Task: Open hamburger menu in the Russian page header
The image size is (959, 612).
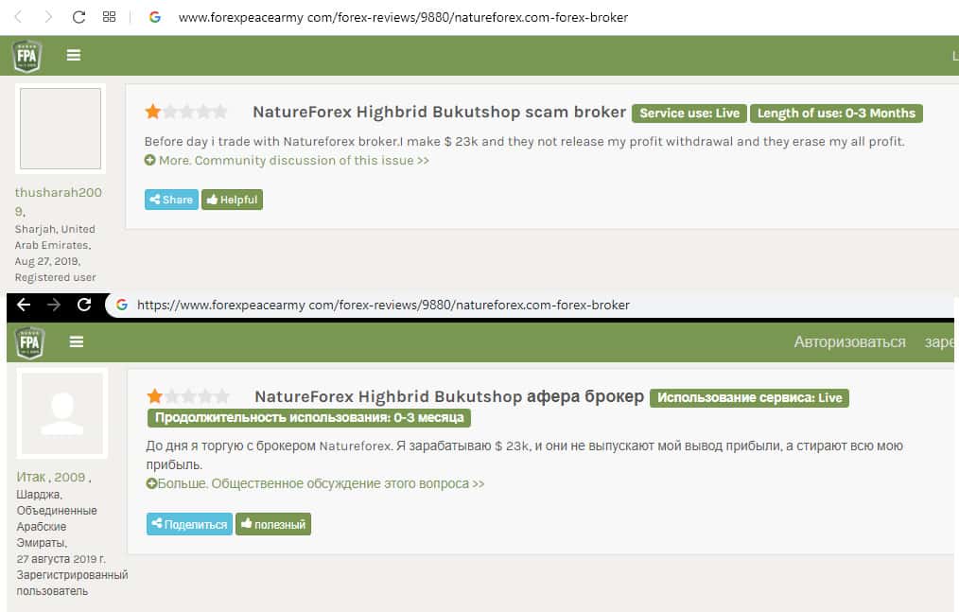Action: [x=77, y=341]
